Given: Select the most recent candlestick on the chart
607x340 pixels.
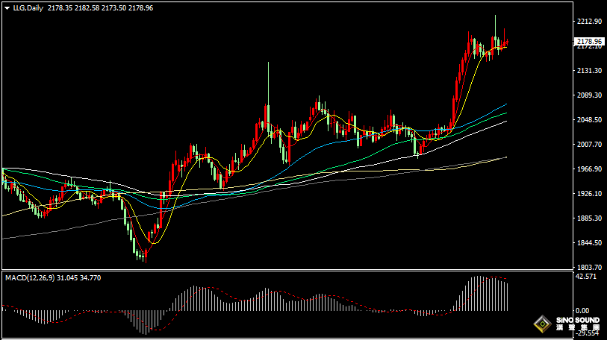Looking at the screenshot, I should pyautogui.click(x=507, y=42).
